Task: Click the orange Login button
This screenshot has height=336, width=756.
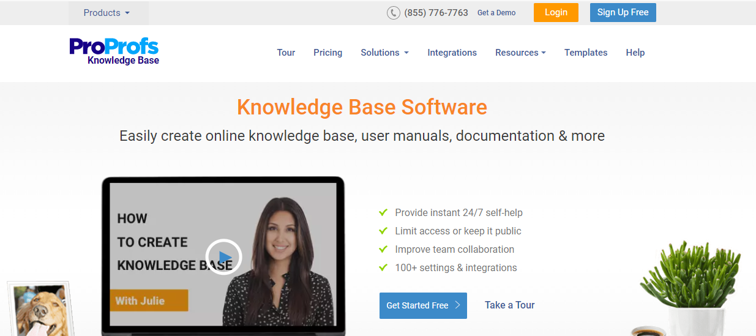Action: [x=556, y=12]
